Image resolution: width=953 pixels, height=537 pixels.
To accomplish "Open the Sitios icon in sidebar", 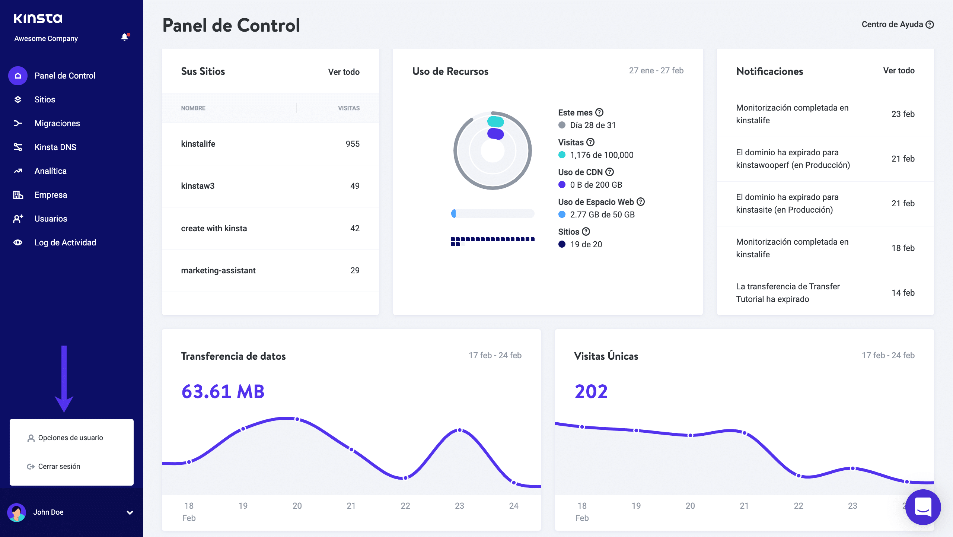I will click(x=17, y=99).
